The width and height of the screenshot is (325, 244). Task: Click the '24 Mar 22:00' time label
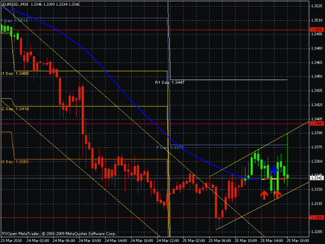click(x=168, y=241)
